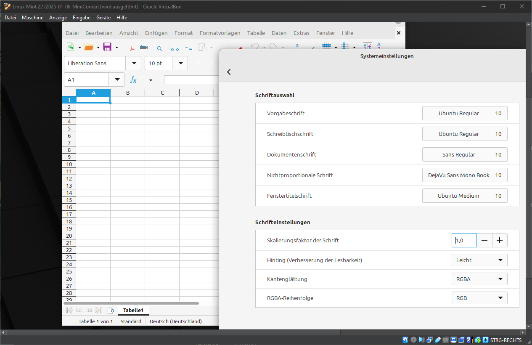Open the Kantenglättung dropdown set to RGBA
This screenshot has height=345, width=532.
click(x=479, y=279)
